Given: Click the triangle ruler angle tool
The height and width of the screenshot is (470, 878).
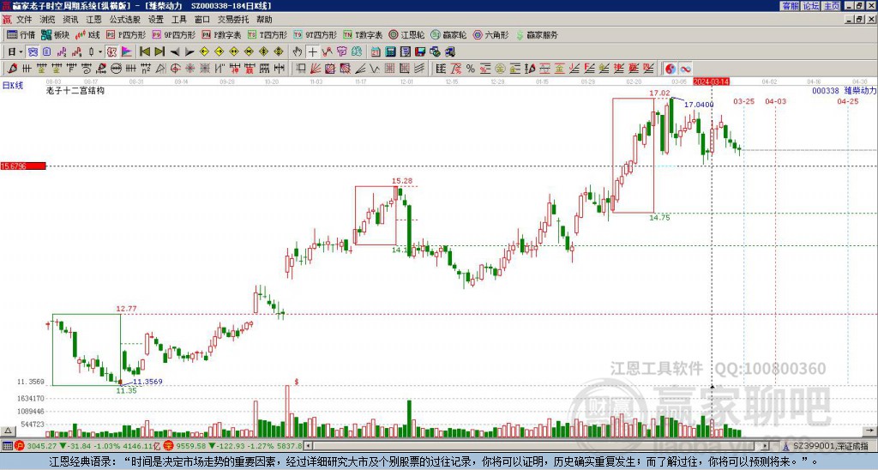Looking at the screenshot, I should tap(160, 69).
